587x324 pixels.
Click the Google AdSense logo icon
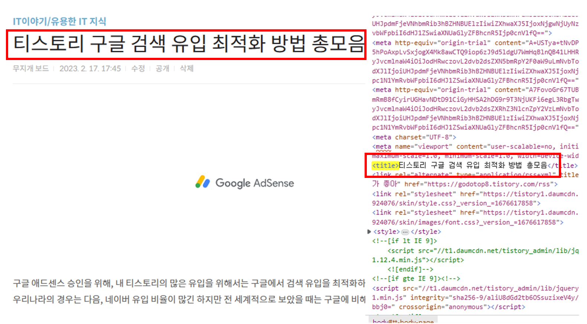[203, 182]
